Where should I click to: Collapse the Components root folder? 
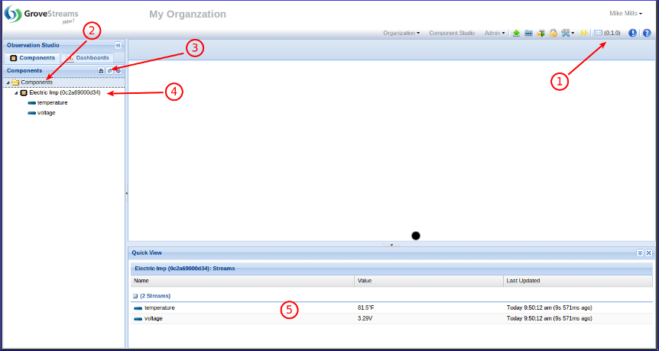pos(8,82)
